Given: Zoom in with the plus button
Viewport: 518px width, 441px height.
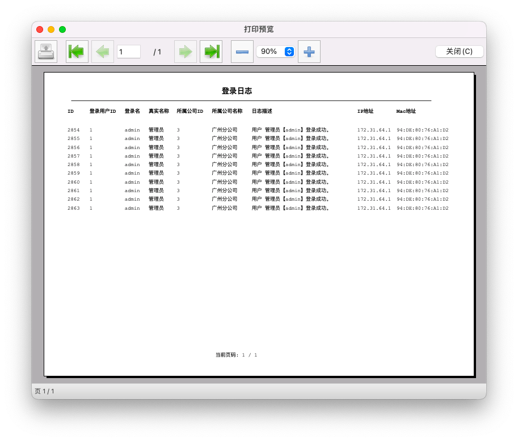Looking at the screenshot, I should click(x=309, y=52).
